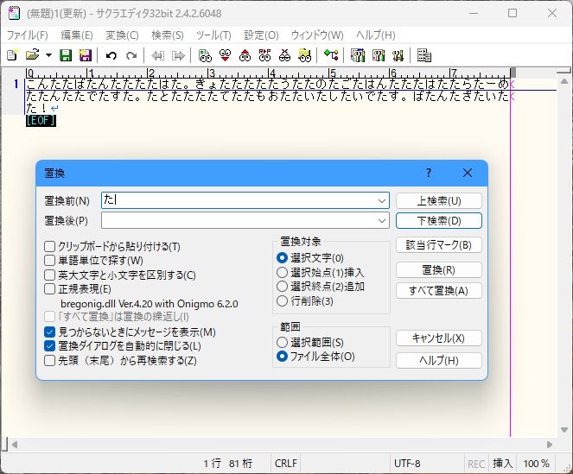Click the 下検索(D) button
This screenshot has width=573, height=474.
coord(439,220)
